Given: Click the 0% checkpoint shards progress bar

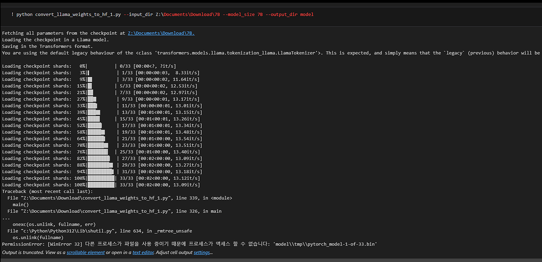Looking at the screenshot, I should pos(102,66).
